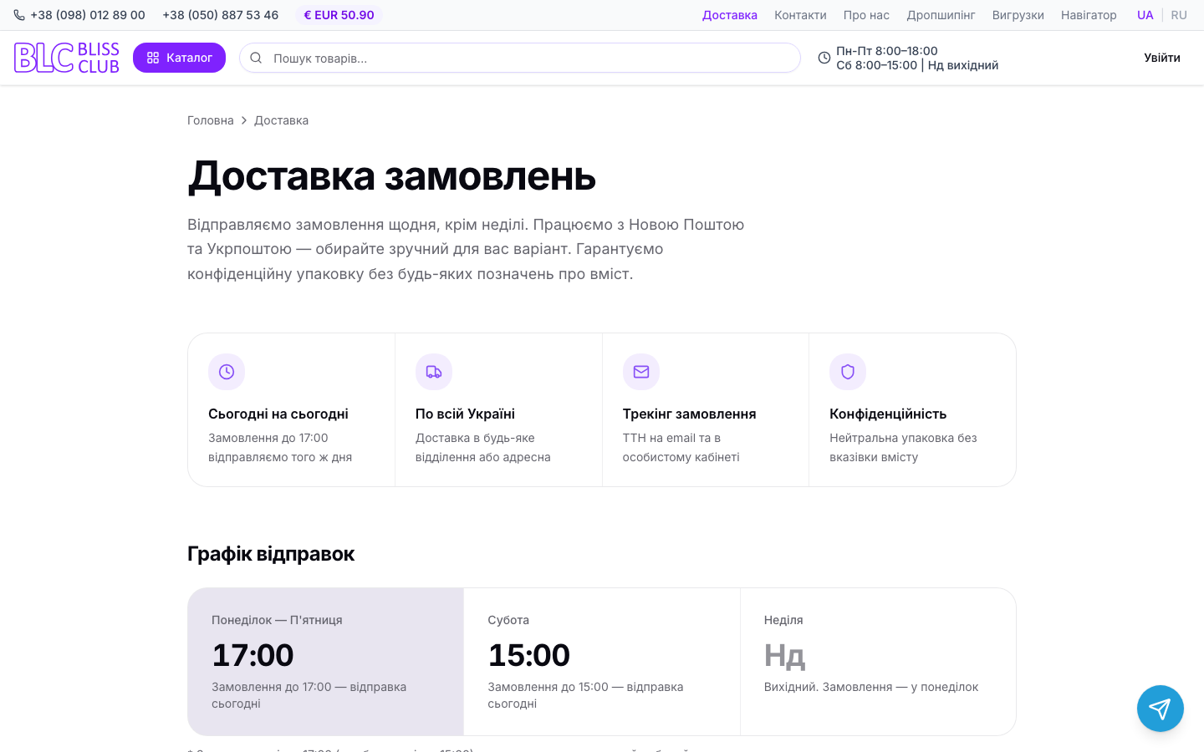This screenshot has width=1204, height=752.
Task: Click the Вихідний. Замовлення — у понеділок text
Action: point(871,687)
